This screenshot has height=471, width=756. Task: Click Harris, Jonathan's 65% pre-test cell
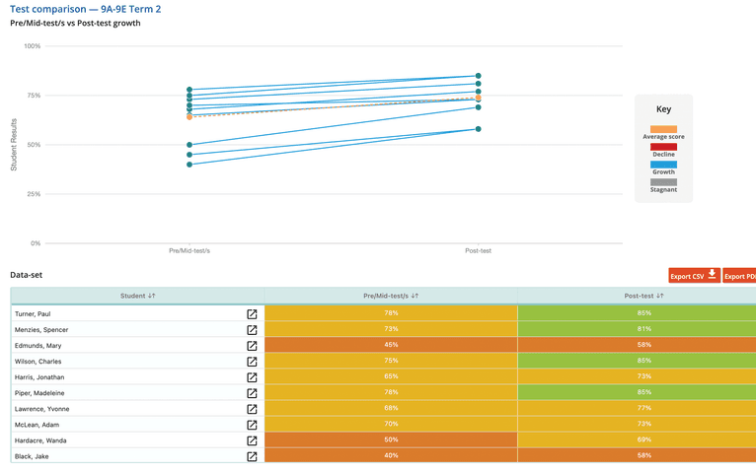pos(391,376)
